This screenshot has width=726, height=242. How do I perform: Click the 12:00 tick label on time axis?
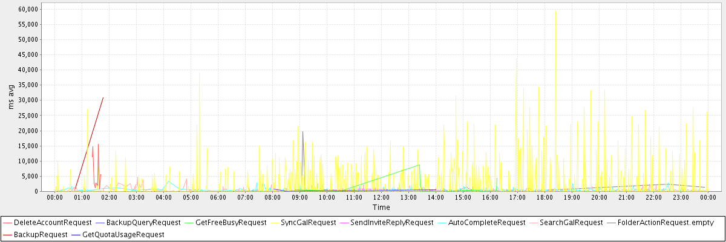[x=381, y=197]
